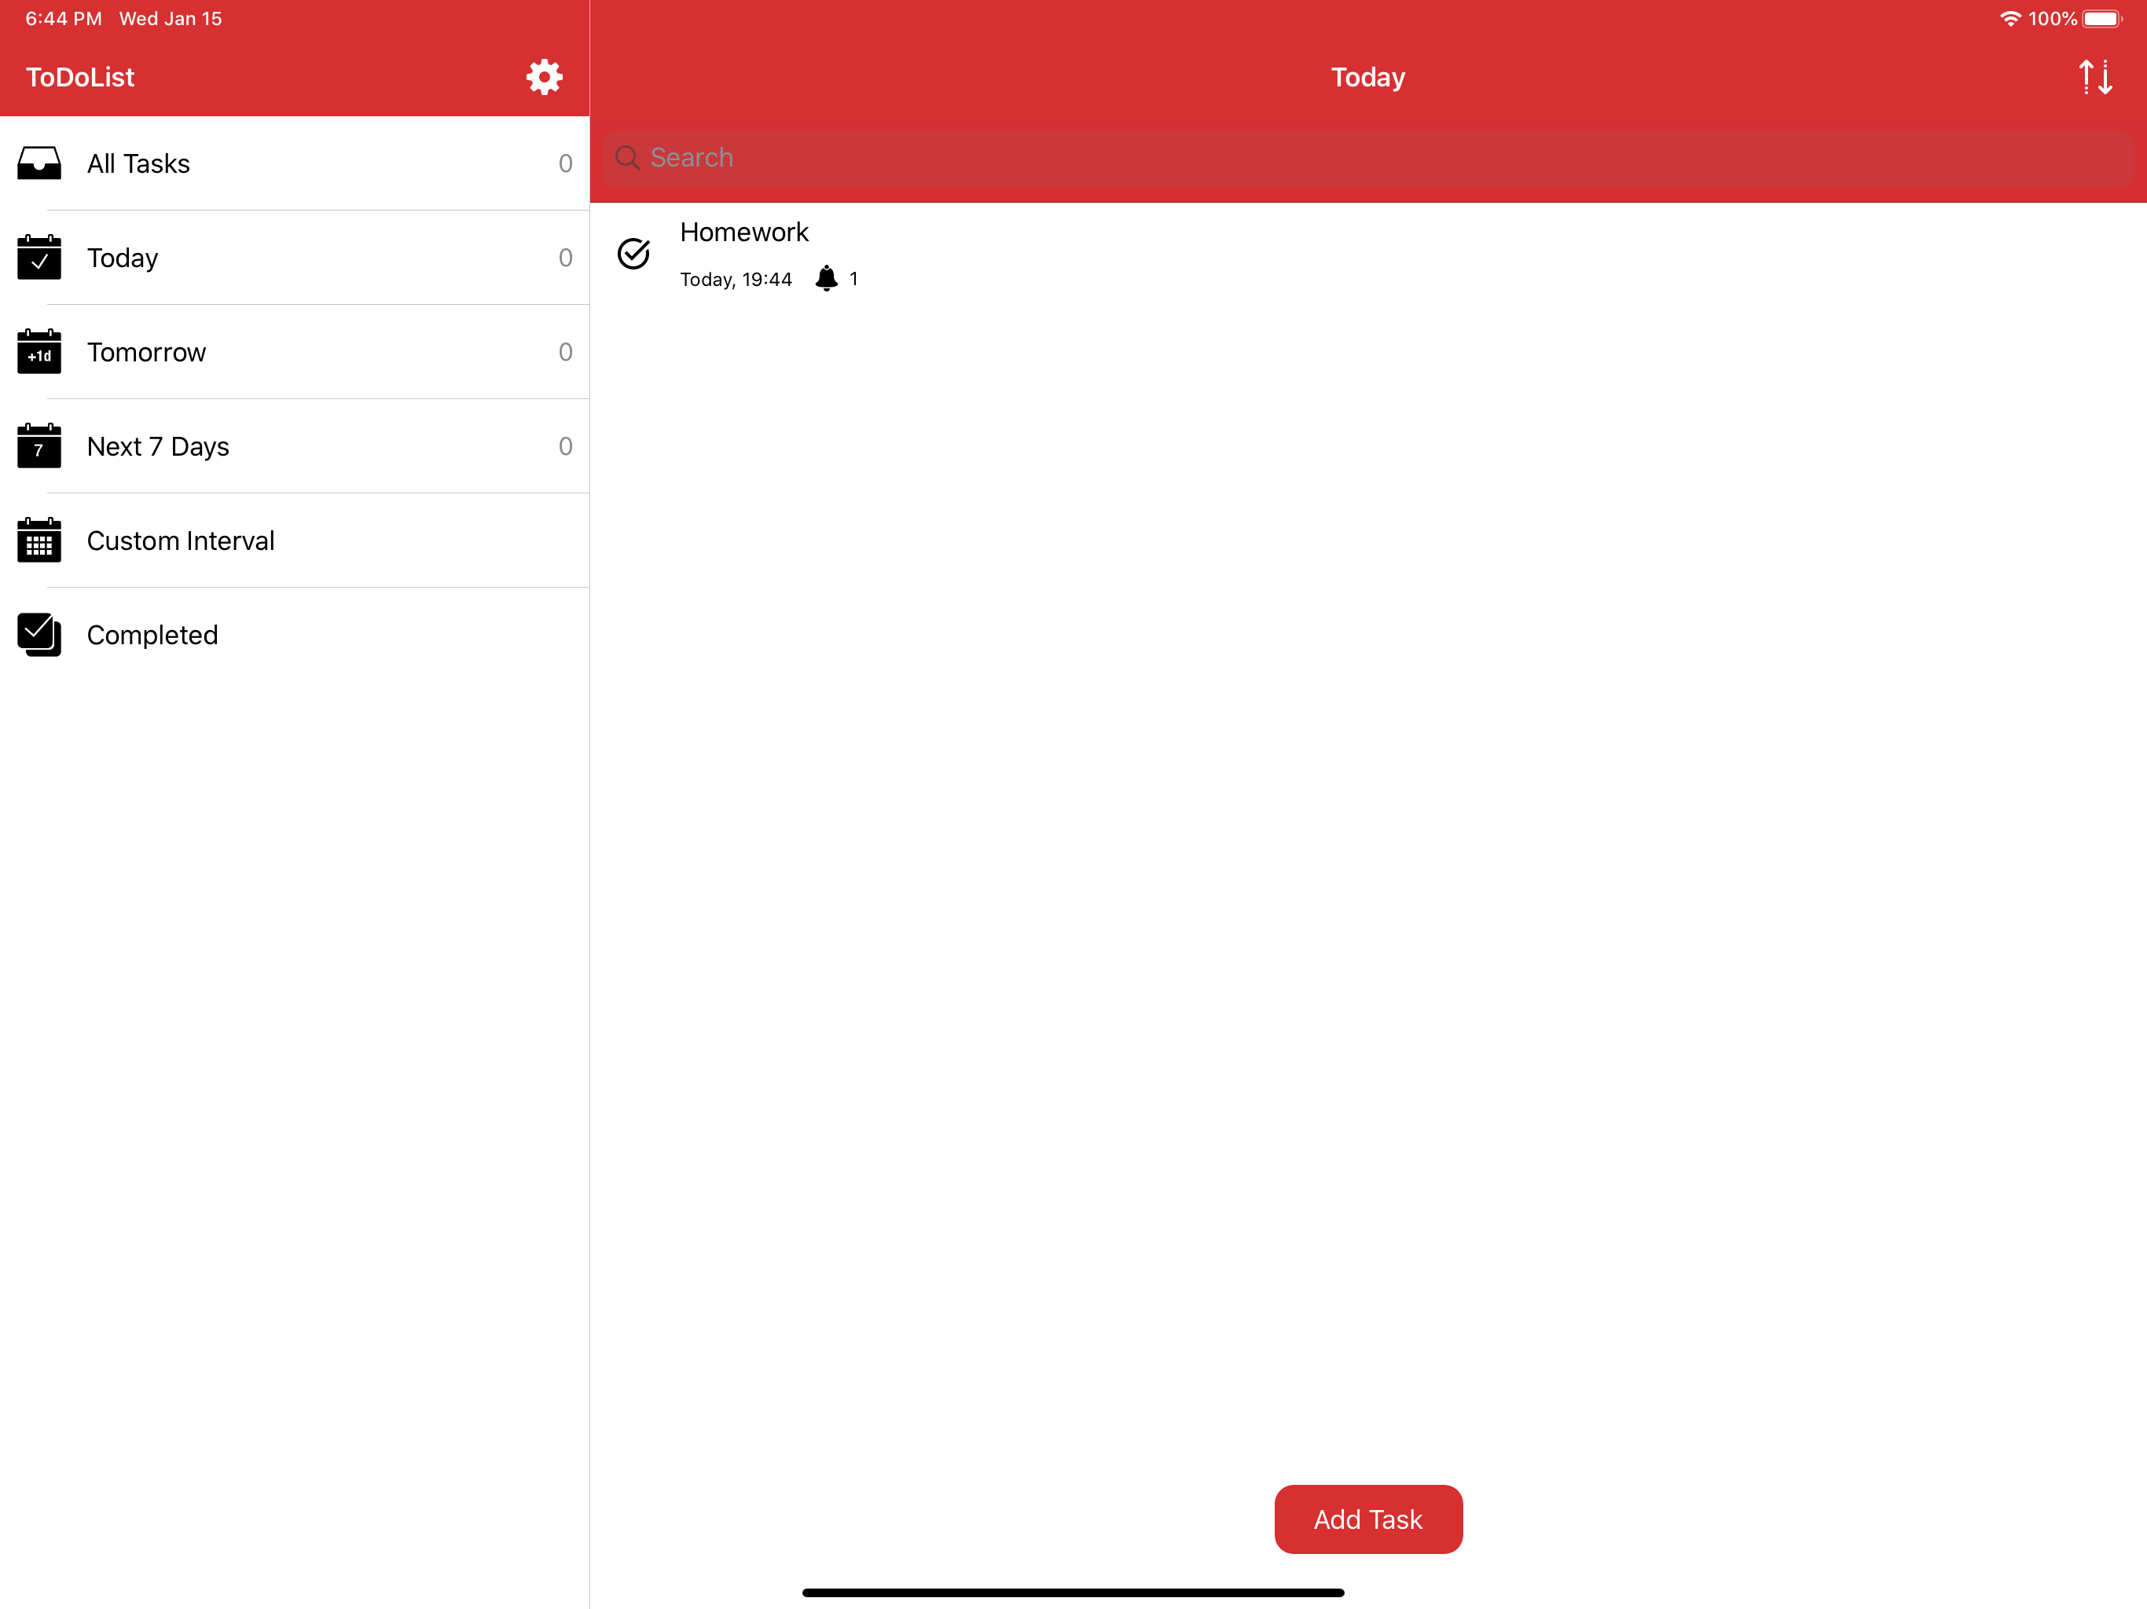
Task: Select the Tomorrow list
Action: point(146,351)
